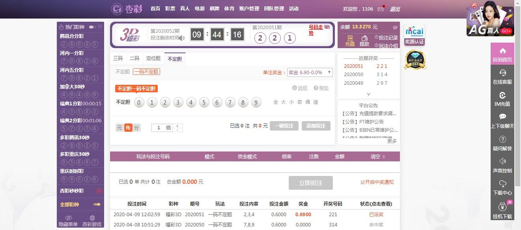Image resolution: width=521 pixels, height=230 pixels.
Task: Click the 充值 recharge wallet icon
Action: coord(349,38)
